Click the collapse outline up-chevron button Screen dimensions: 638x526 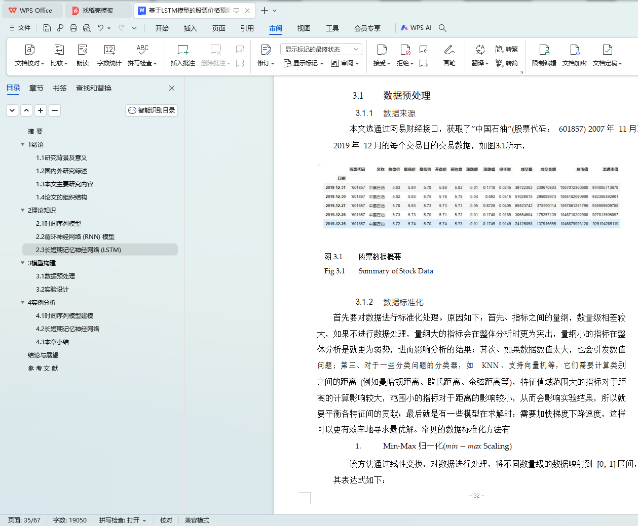(x=26, y=110)
